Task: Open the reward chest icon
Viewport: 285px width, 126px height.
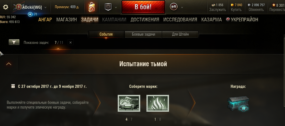Action: [238, 103]
